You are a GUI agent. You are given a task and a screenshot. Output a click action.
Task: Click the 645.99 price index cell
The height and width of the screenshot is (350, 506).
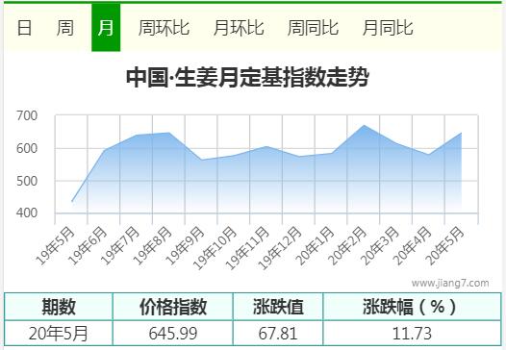(x=173, y=334)
